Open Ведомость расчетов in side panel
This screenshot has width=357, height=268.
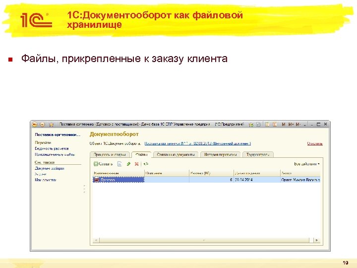(x=52, y=148)
